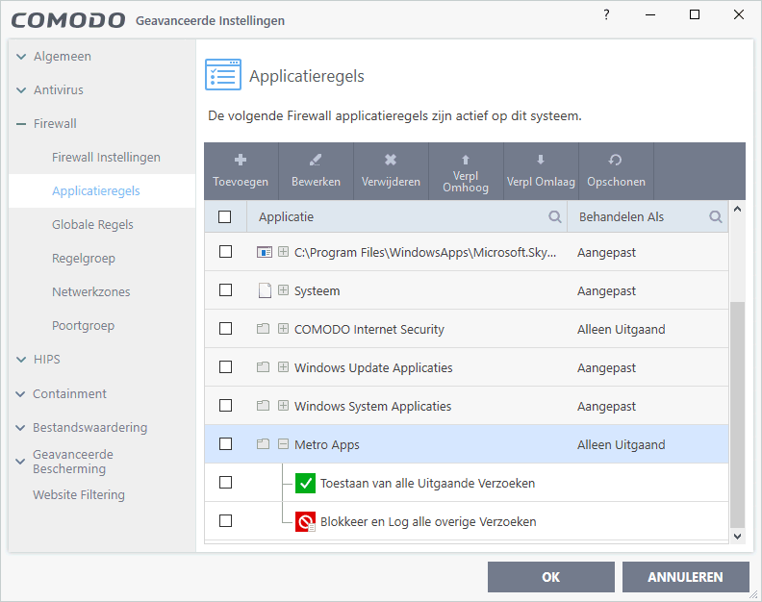Open Website Filtering page

[x=79, y=494]
